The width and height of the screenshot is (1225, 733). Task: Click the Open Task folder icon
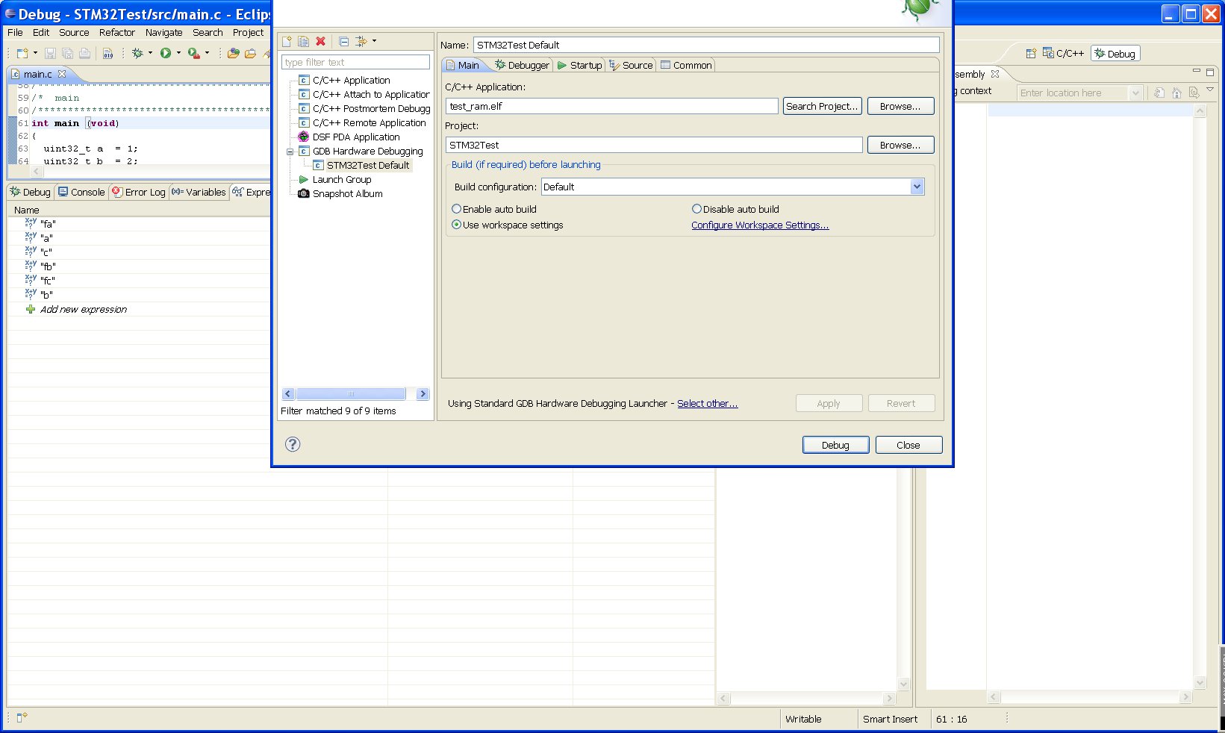click(250, 53)
